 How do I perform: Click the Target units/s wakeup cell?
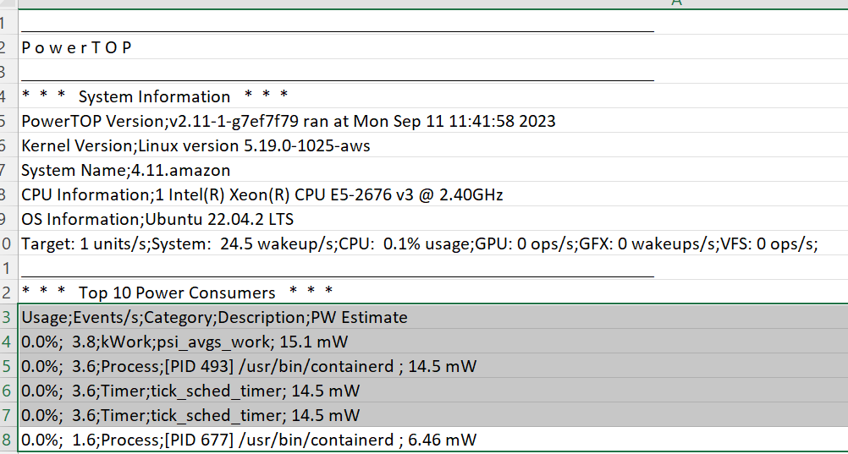pyautogui.click(x=419, y=243)
